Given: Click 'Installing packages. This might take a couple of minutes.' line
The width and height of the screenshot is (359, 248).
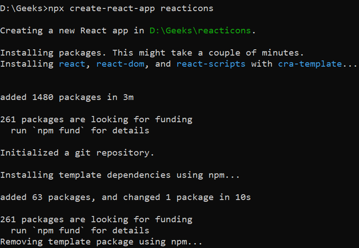Looking at the screenshot, I should (x=152, y=53).
